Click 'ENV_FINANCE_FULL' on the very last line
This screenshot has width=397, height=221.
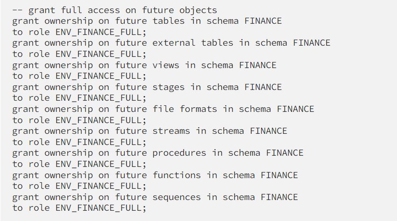click(99, 207)
